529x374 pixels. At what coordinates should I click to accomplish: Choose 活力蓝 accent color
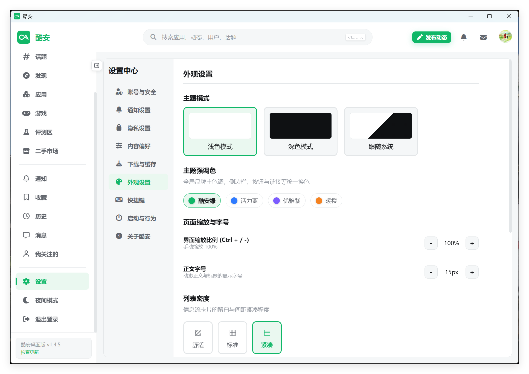244,201
